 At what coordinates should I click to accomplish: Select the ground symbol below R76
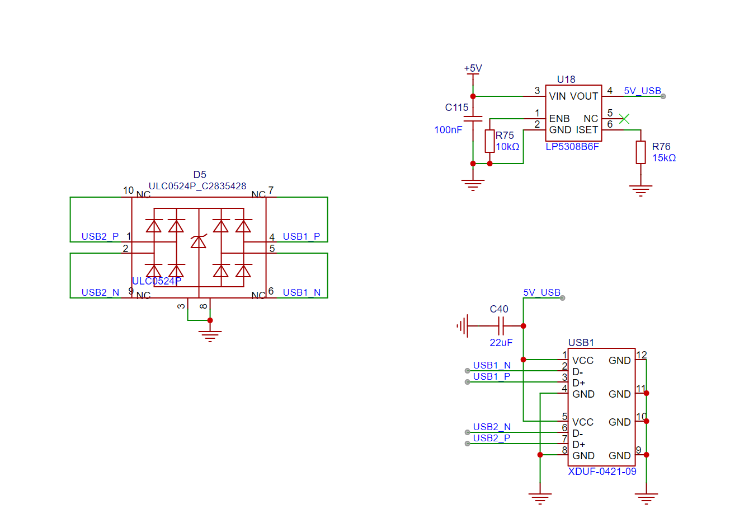pyautogui.click(x=640, y=190)
